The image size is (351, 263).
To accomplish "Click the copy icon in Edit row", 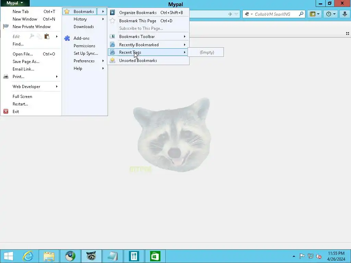I will 39,36.
